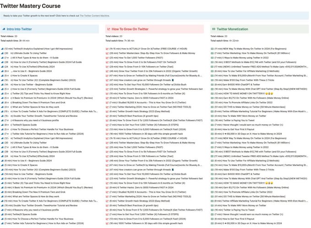Image resolution: width=311 pixels, height=228 pixels.
Task: Click total watch time 7h 36 min text
Action: pyautogui.click(x=120, y=41)
